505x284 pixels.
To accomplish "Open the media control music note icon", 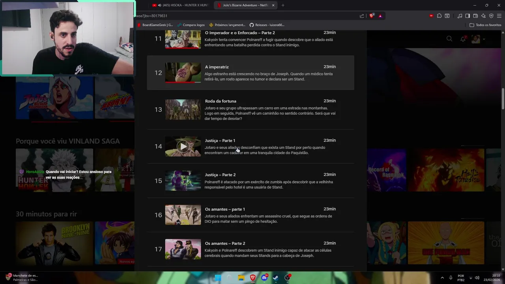I will 460,16.
